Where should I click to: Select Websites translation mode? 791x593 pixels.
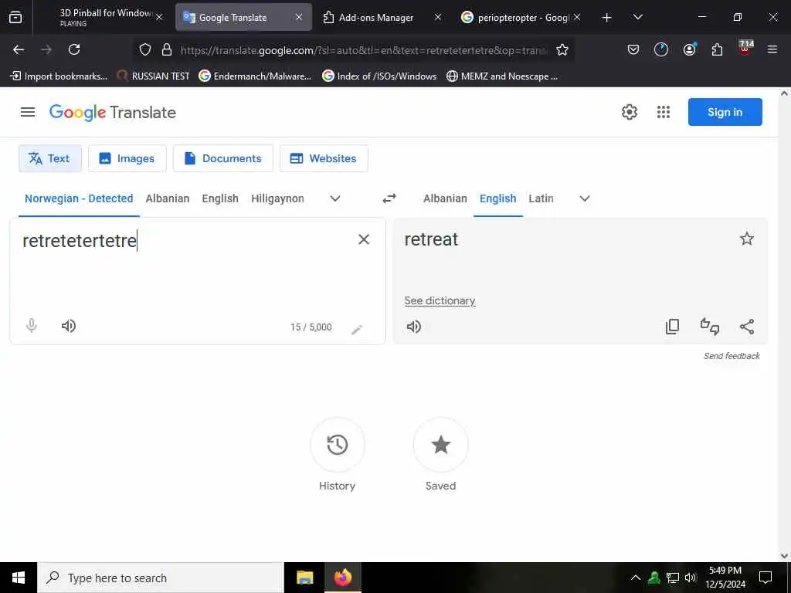324,158
